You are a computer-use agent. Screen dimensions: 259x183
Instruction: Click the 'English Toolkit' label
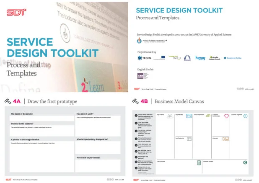(145, 70)
